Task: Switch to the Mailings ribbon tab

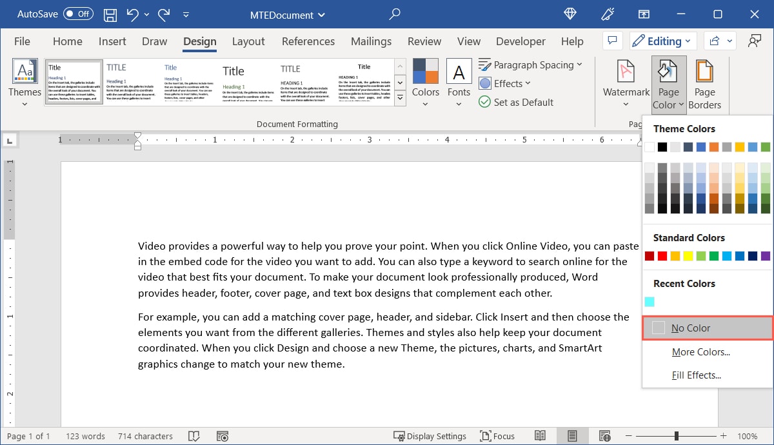Action: (371, 41)
